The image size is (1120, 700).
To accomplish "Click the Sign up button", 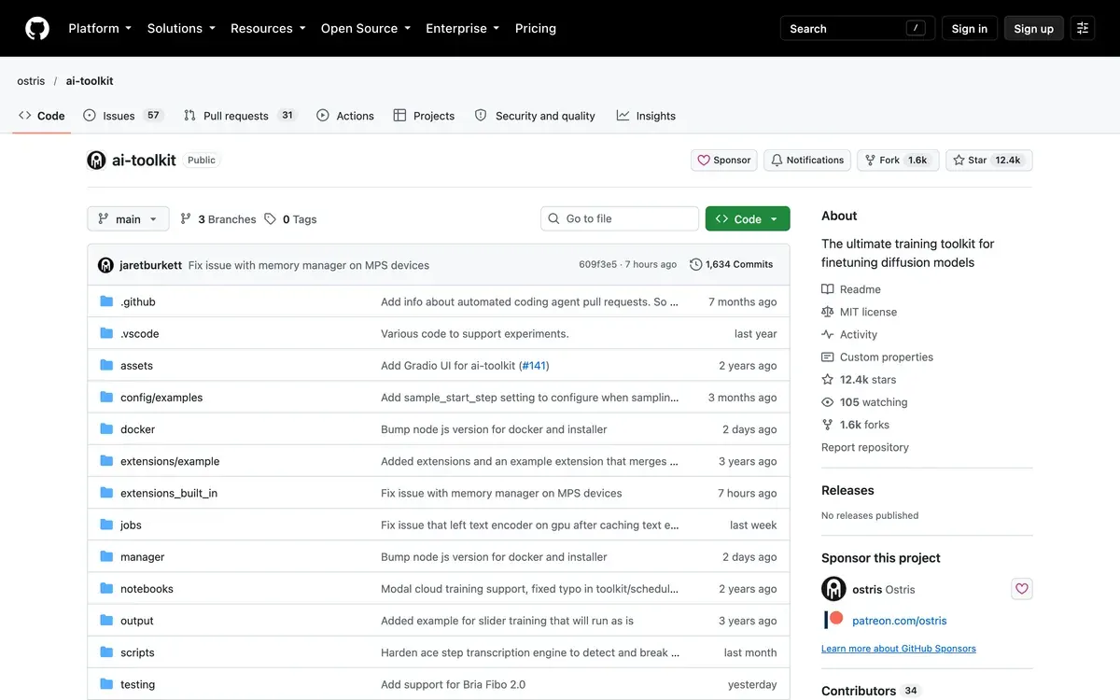I will (x=1034, y=28).
